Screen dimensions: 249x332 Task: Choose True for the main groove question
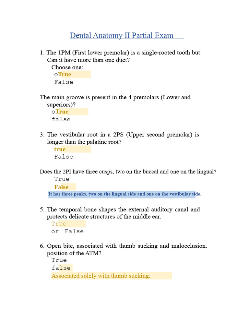62,112
